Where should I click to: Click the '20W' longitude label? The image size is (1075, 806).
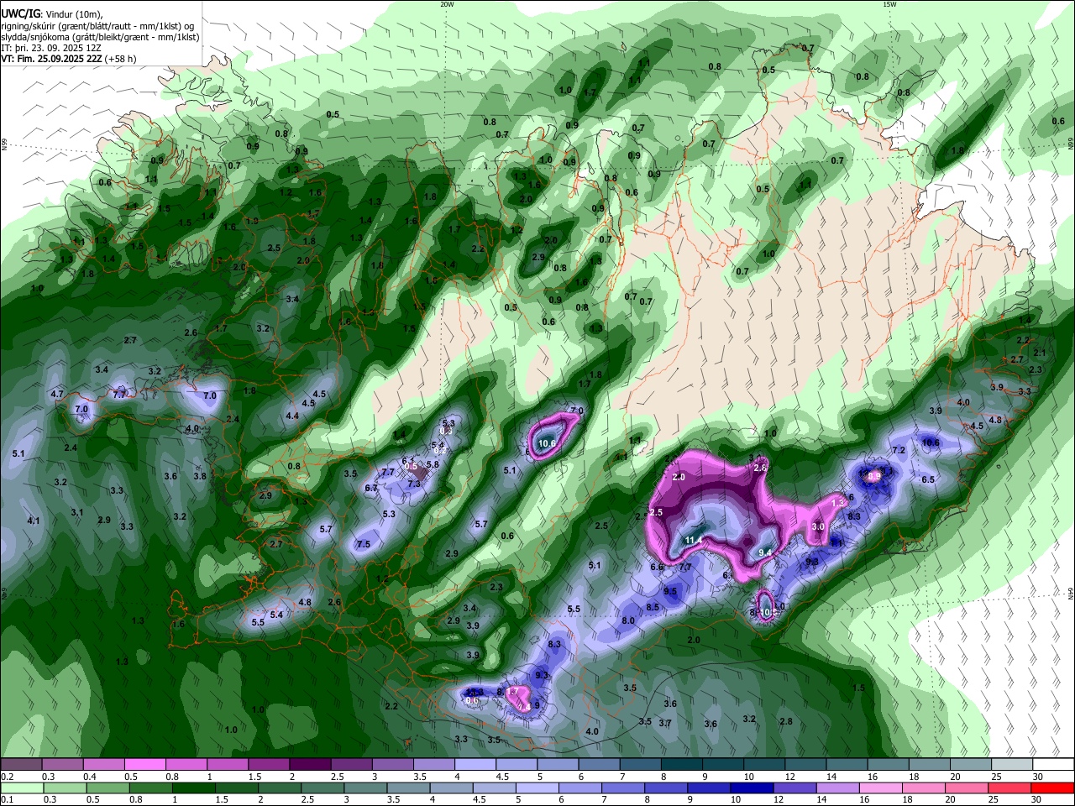(447, 4)
